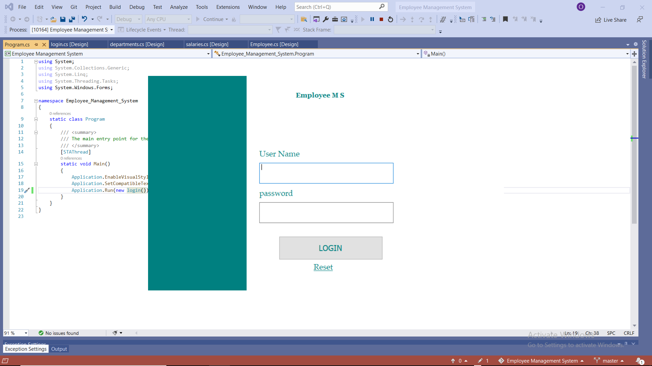Image resolution: width=652 pixels, height=366 pixels.
Task: Click the password input field
Action: tap(326, 212)
